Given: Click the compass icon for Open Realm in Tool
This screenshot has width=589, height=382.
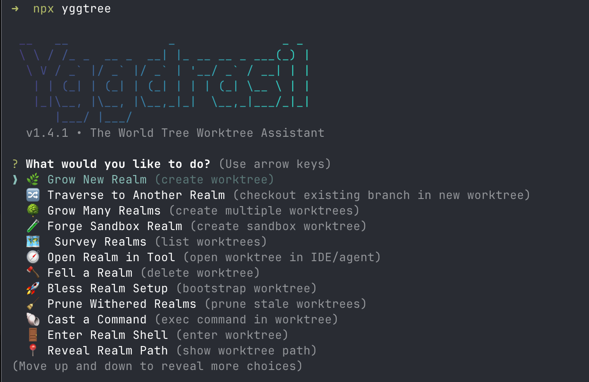Looking at the screenshot, I should pos(33,257).
